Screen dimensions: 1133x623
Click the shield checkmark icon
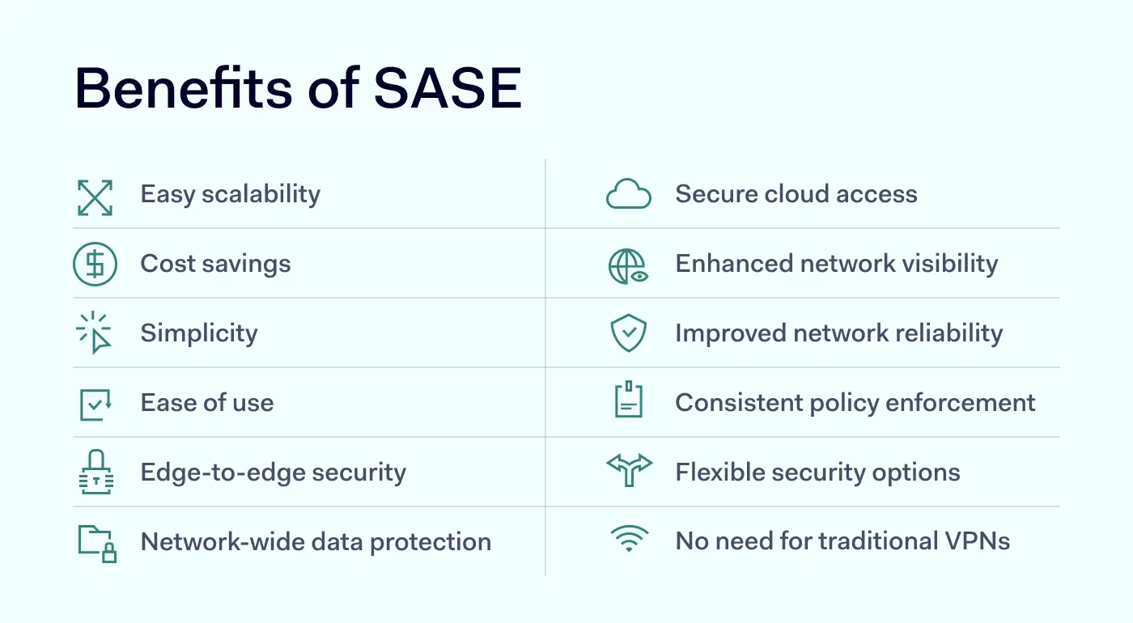pyautogui.click(x=629, y=333)
